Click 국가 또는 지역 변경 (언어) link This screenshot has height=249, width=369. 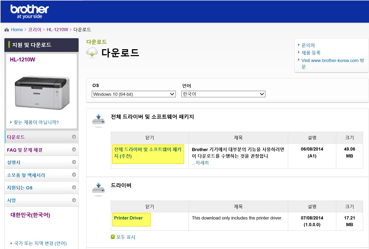point(40,243)
